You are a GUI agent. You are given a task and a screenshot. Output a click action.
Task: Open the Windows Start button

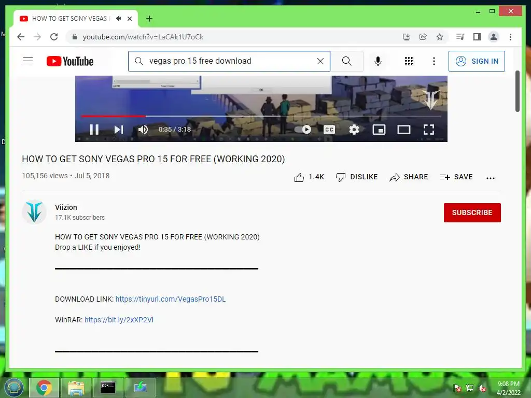coord(13,387)
